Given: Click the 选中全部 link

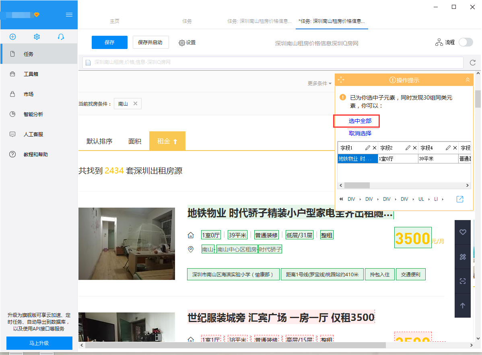Looking at the screenshot, I should point(360,121).
